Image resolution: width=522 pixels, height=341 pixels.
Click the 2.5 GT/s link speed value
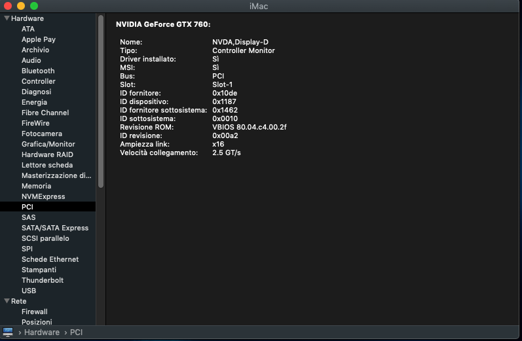coord(227,153)
